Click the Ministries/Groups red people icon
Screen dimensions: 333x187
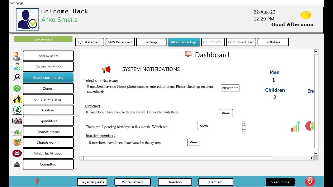coord(17,153)
